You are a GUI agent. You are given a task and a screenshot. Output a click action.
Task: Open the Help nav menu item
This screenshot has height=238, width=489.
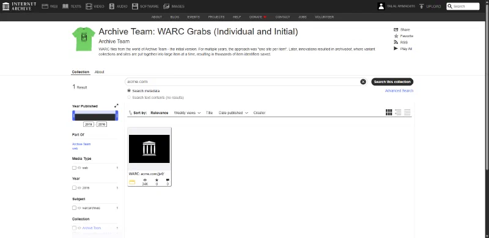coord(237,17)
